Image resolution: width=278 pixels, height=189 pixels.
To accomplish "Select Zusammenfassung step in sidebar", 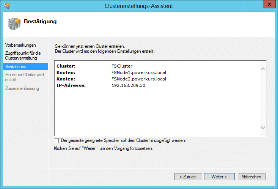I will click(x=22, y=88).
